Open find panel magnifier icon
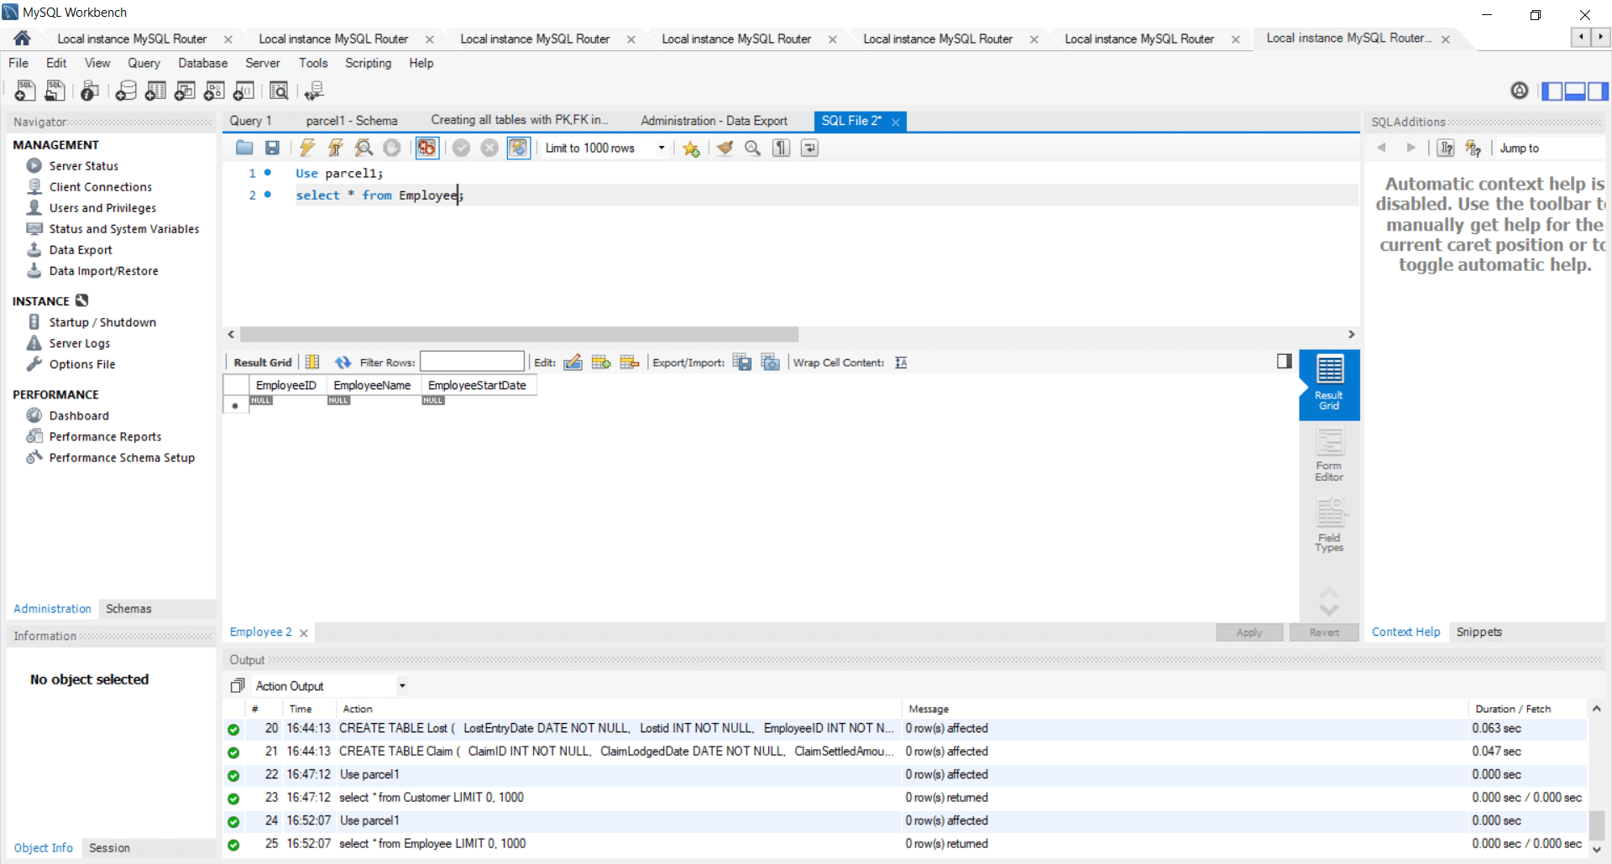This screenshot has width=1612, height=864. 753,148
